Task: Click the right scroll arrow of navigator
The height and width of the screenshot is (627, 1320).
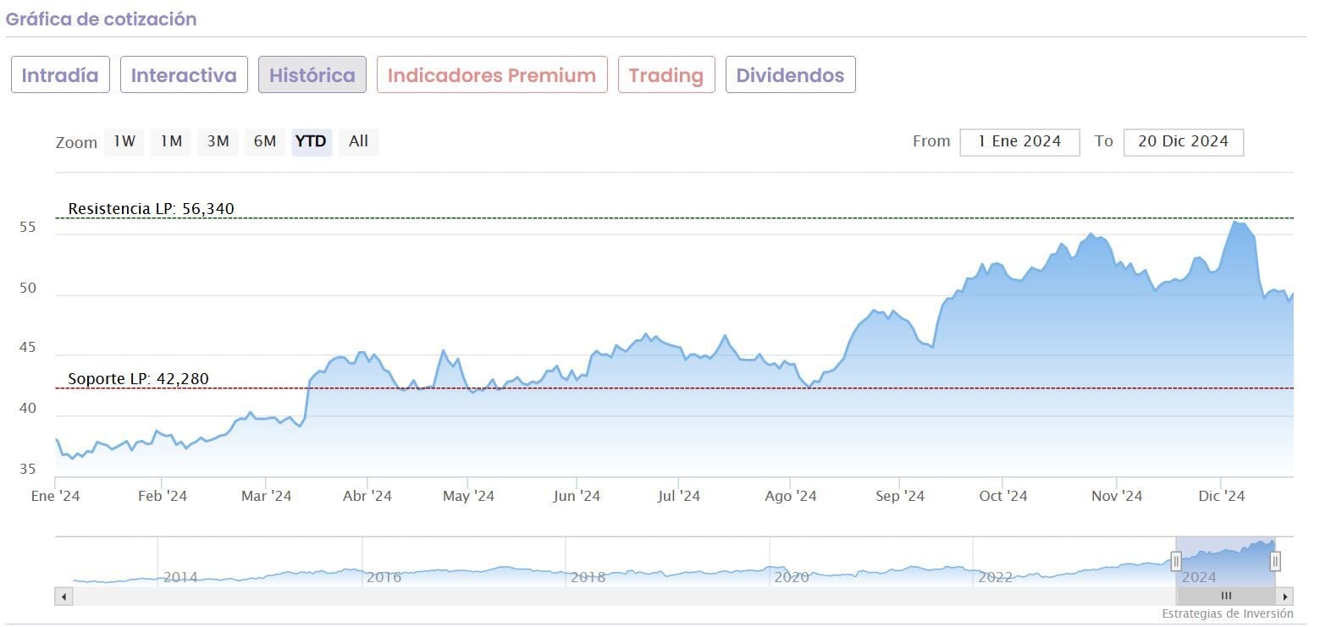Action: point(1285,597)
